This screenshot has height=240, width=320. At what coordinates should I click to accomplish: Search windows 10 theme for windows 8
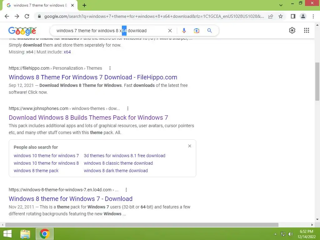coord(46,163)
